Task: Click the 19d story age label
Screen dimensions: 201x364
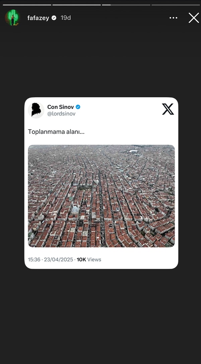Action: point(66,18)
